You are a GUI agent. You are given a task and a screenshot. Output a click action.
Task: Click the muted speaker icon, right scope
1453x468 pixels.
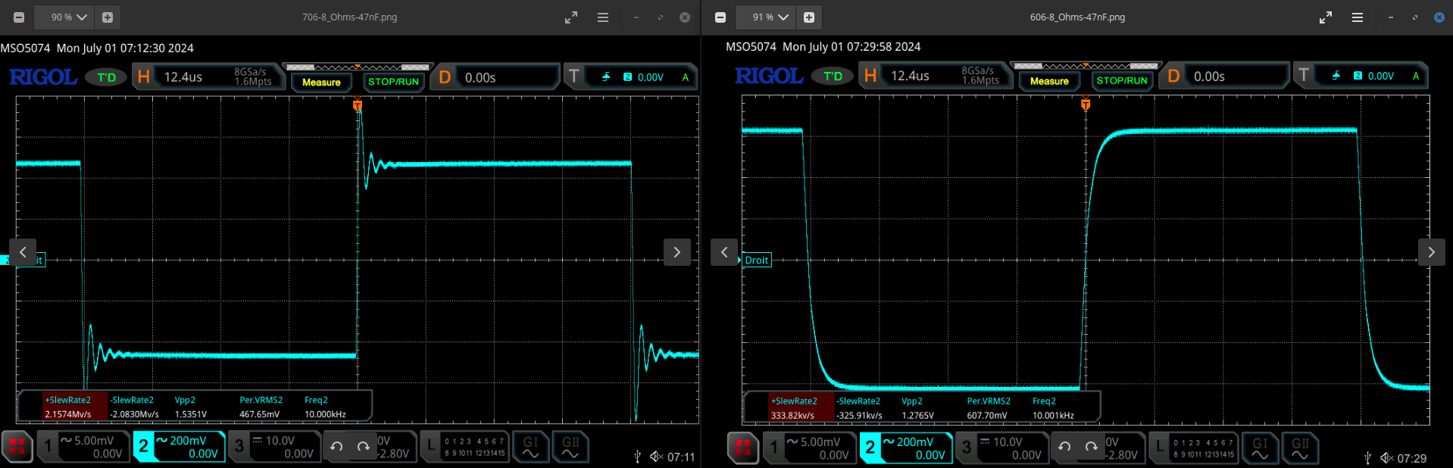1386,458
